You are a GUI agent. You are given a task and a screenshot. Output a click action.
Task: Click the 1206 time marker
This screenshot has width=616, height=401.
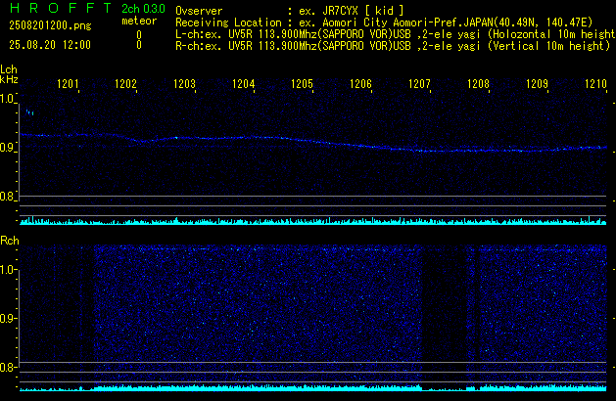pos(360,84)
